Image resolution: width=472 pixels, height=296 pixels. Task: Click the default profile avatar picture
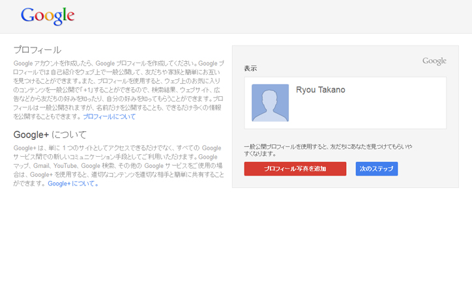point(270,103)
